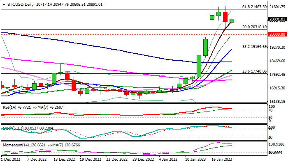Click the red 20000.00 price level tag
288x164 pixels.
tap(277, 34)
